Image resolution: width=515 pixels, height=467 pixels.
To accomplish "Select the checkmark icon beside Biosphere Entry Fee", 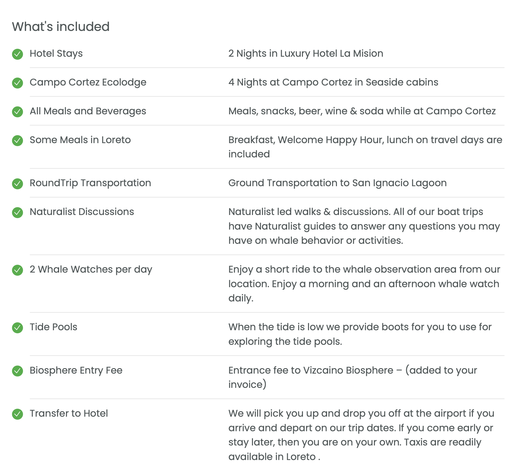I will pos(18,371).
